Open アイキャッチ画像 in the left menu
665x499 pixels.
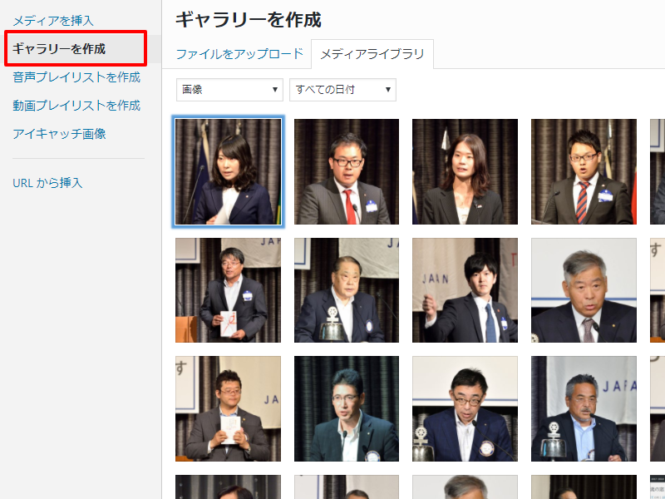tap(59, 134)
